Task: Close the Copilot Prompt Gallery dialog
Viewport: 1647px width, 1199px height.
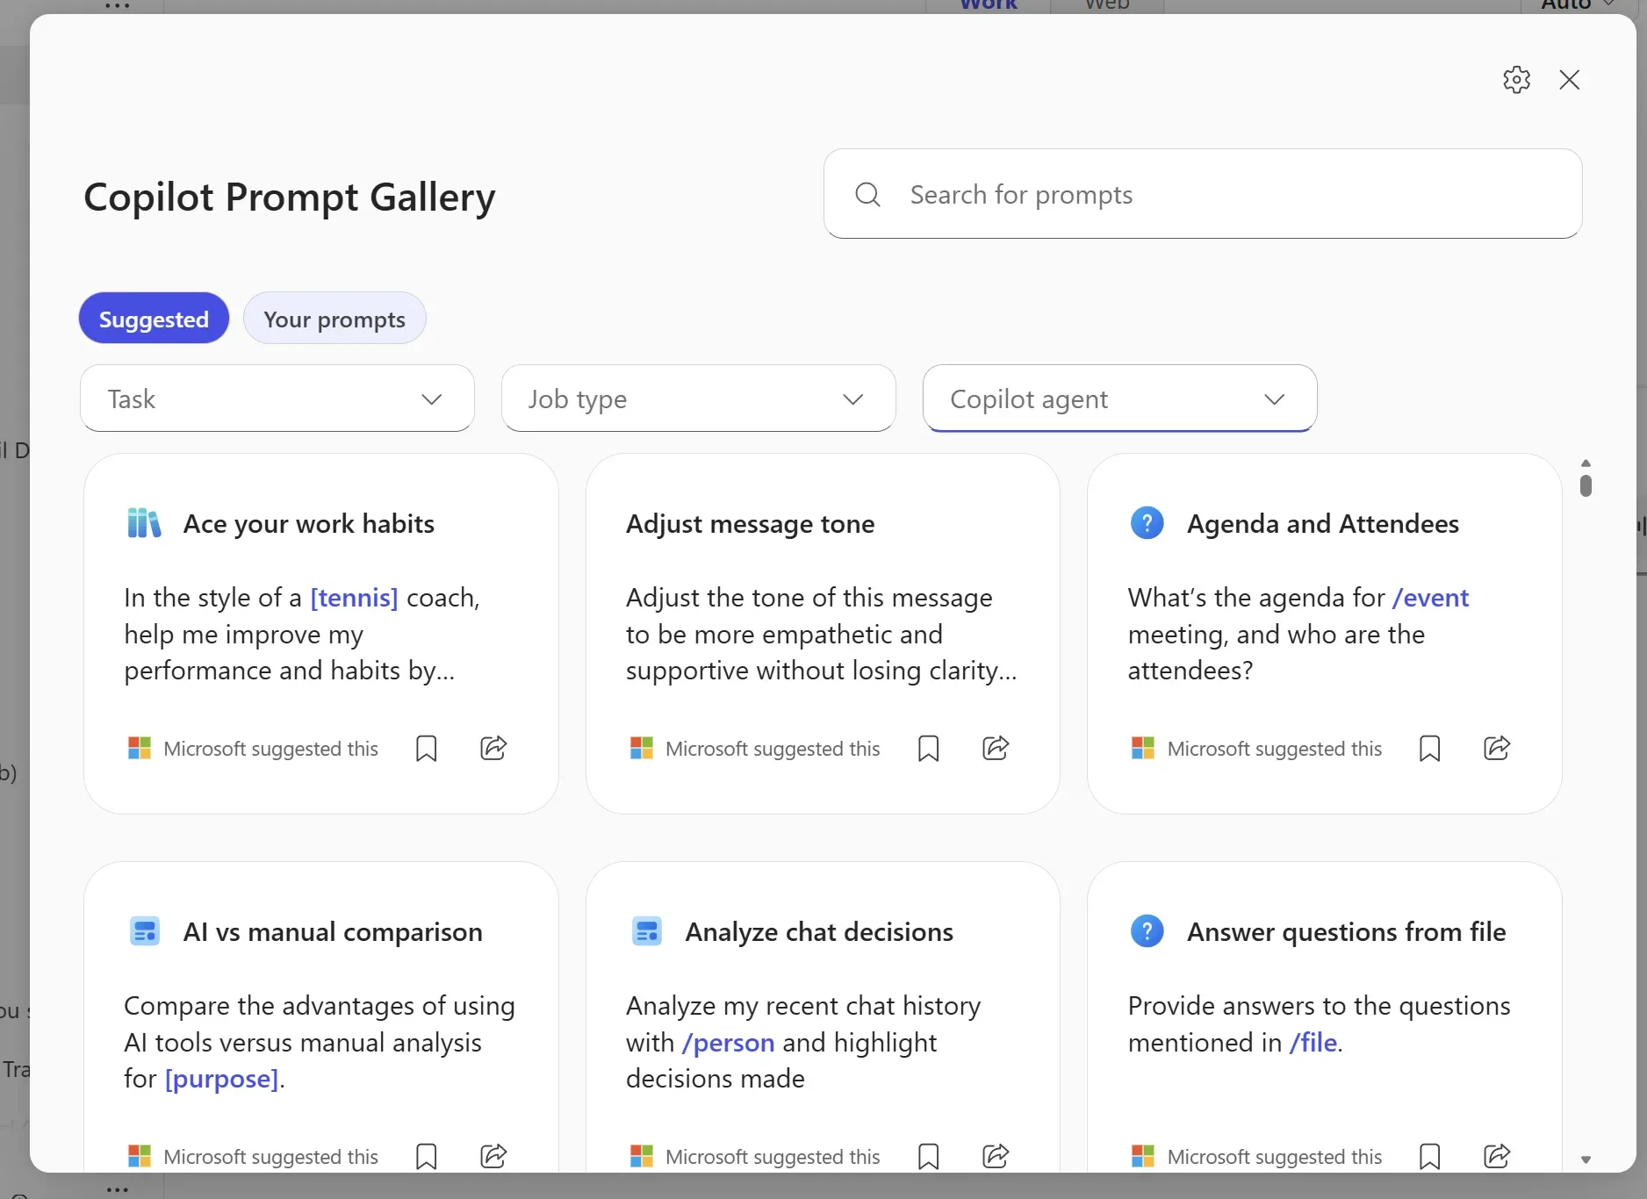Action: click(1570, 80)
